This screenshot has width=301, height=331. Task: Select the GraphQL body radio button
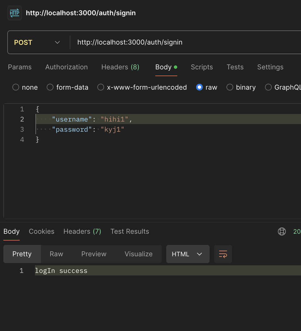(x=268, y=87)
